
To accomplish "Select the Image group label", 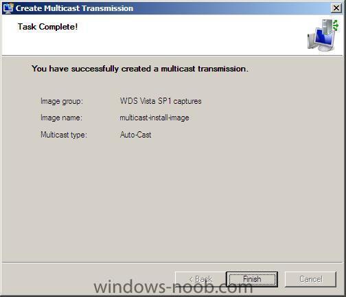I will click(x=62, y=101).
